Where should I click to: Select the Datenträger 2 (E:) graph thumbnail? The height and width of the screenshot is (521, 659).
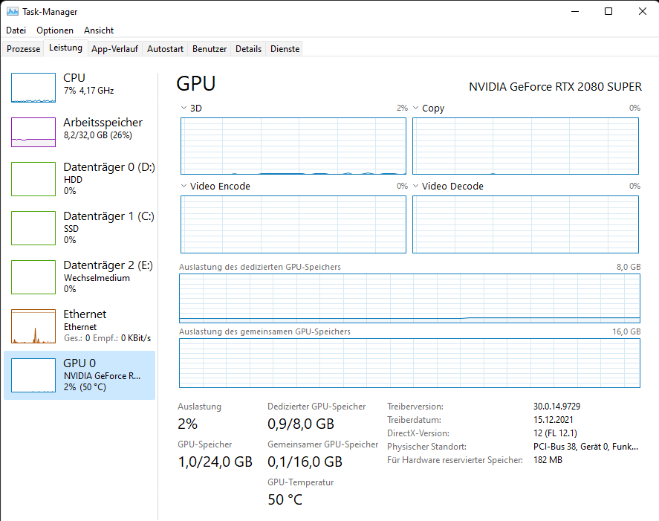[x=33, y=277]
